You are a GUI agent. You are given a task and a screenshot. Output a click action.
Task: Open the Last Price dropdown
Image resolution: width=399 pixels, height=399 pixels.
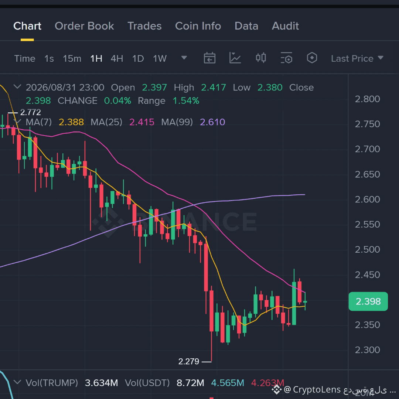point(357,58)
